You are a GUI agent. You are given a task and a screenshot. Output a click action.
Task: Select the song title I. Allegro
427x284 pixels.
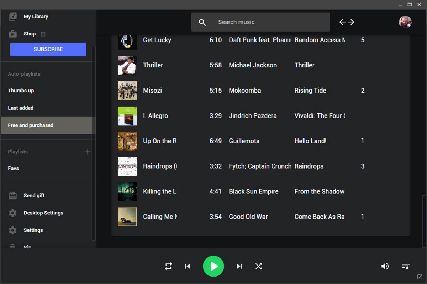pos(155,116)
